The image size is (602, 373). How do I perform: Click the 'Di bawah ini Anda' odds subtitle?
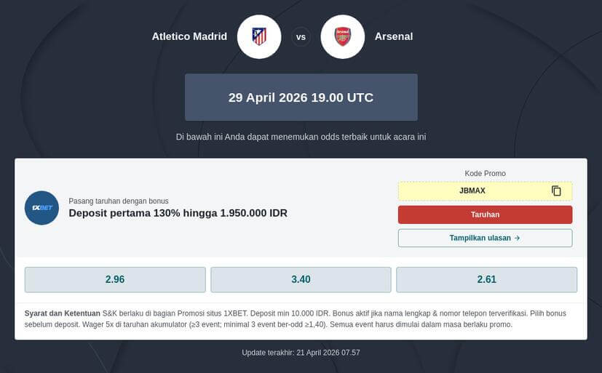coord(301,137)
